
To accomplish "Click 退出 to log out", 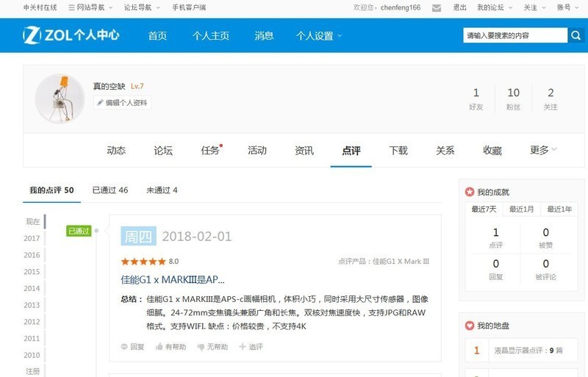I will click(x=460, y=7).
